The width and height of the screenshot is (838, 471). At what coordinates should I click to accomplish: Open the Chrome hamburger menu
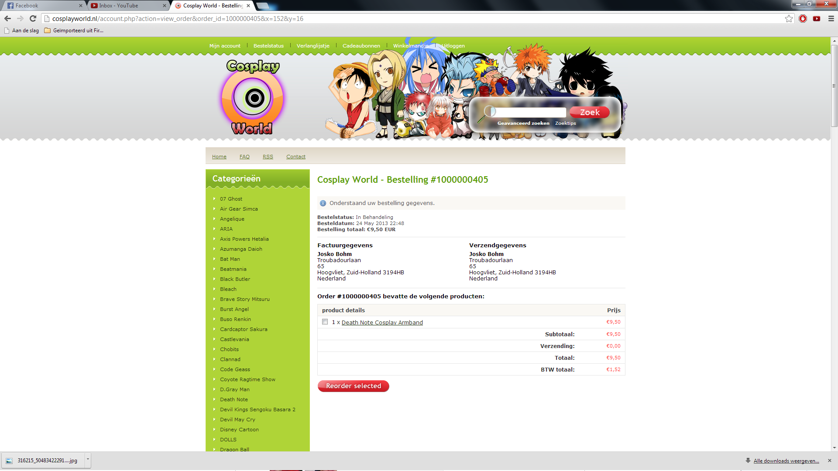click(831, 18)
